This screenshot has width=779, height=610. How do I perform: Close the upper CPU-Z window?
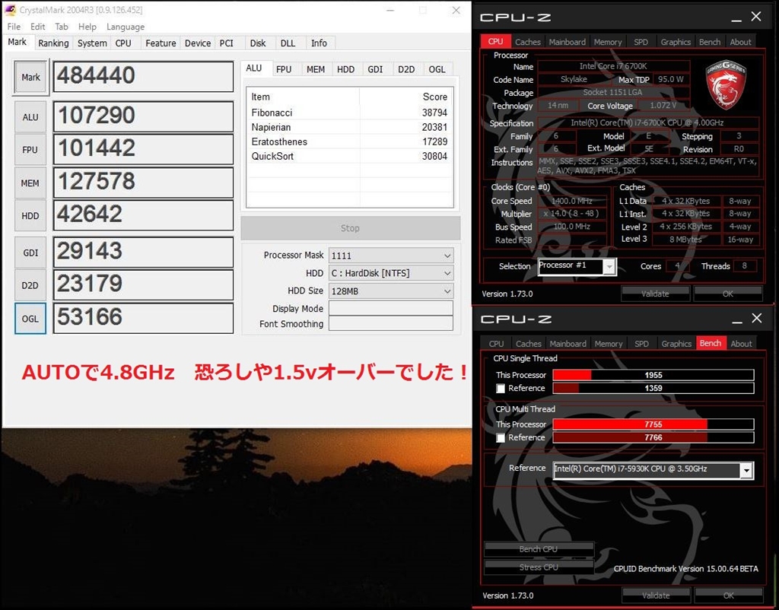[x=756, y=17]
